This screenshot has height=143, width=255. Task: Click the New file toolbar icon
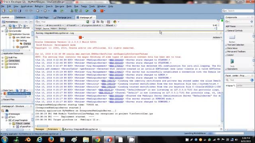click(4, 11)
